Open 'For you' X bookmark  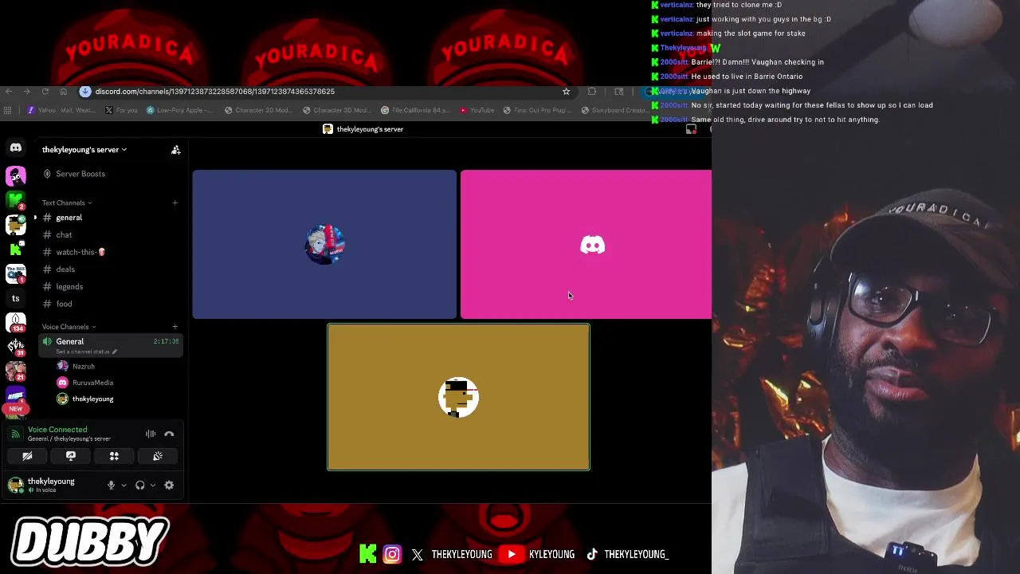coord(120,110)
